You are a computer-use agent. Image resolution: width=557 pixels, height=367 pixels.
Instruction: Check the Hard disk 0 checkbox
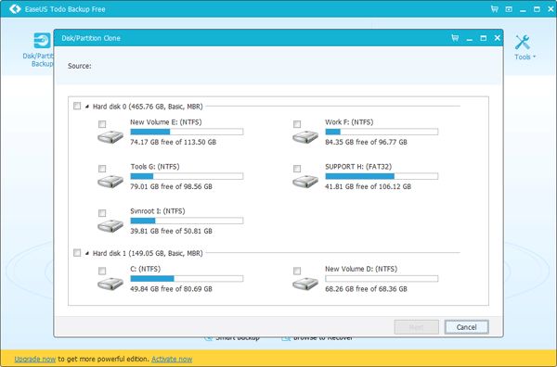(77, 106)
